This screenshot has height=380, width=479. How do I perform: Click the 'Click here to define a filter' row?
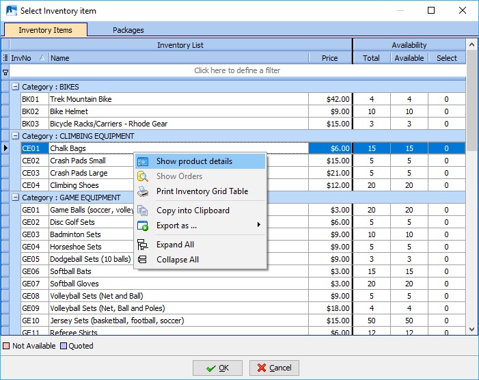pyautogui.click(x=237, y=70)
